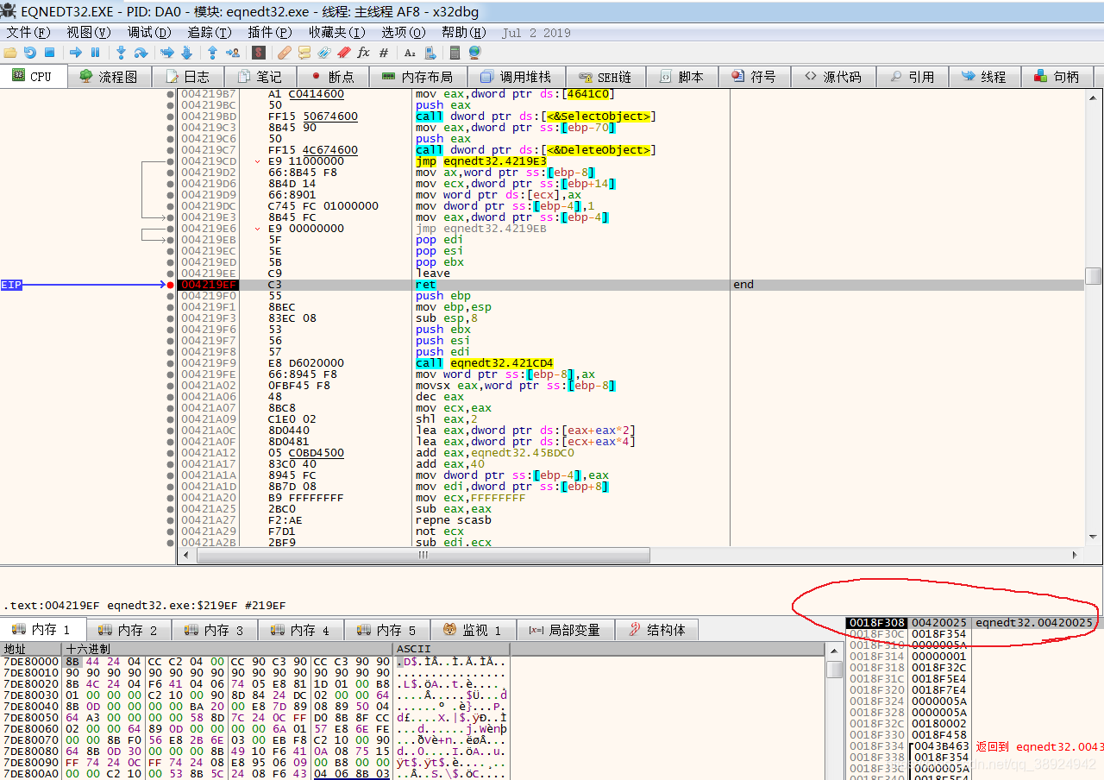Open the 收藏夹(I) menu
This screenshot has height=780, width=1104.
[x=336, y=32]
